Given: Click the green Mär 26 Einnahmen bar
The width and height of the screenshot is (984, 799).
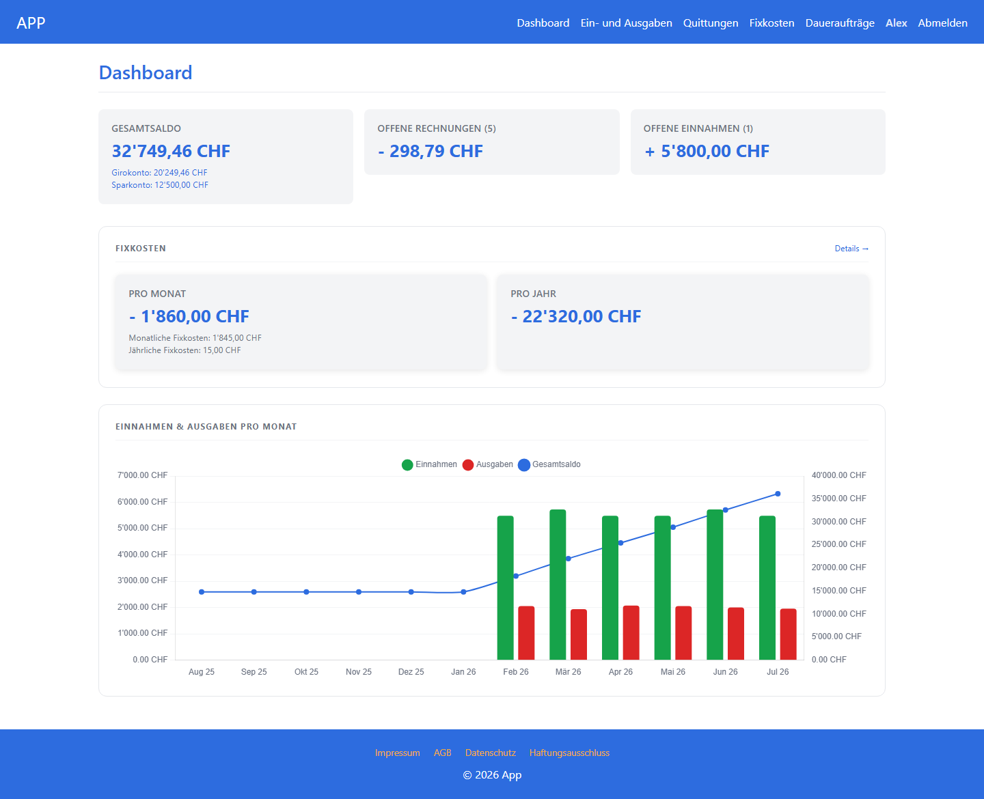Looking at the screenshot, I should tap(558, 585).
